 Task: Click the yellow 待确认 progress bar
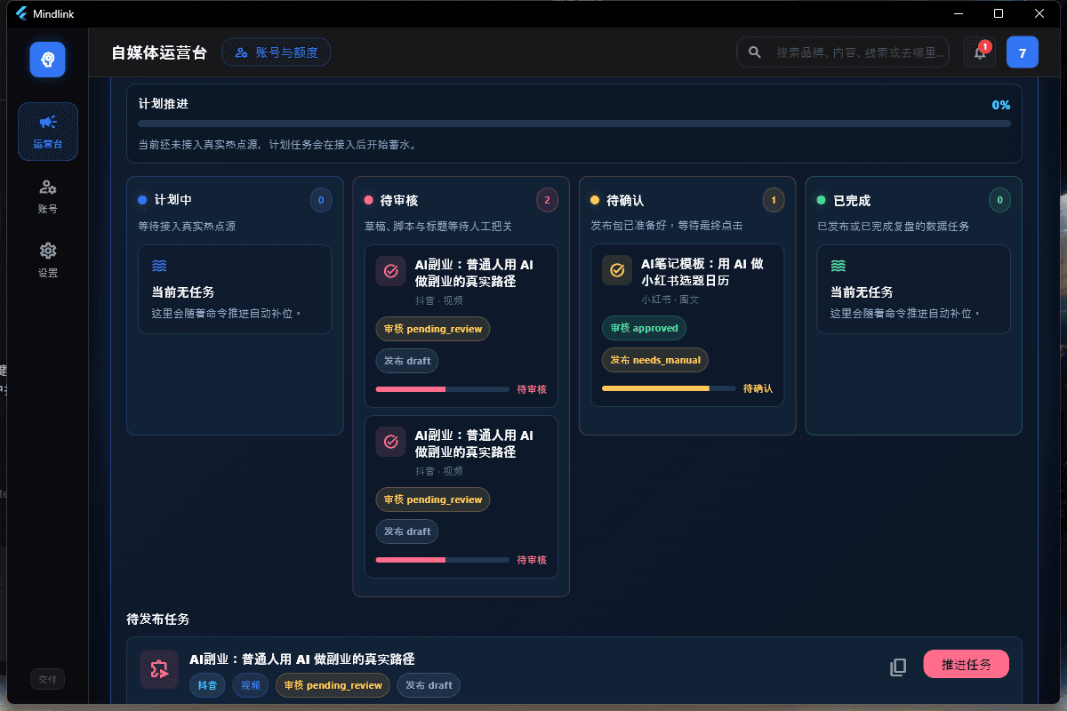coord(669,388)
